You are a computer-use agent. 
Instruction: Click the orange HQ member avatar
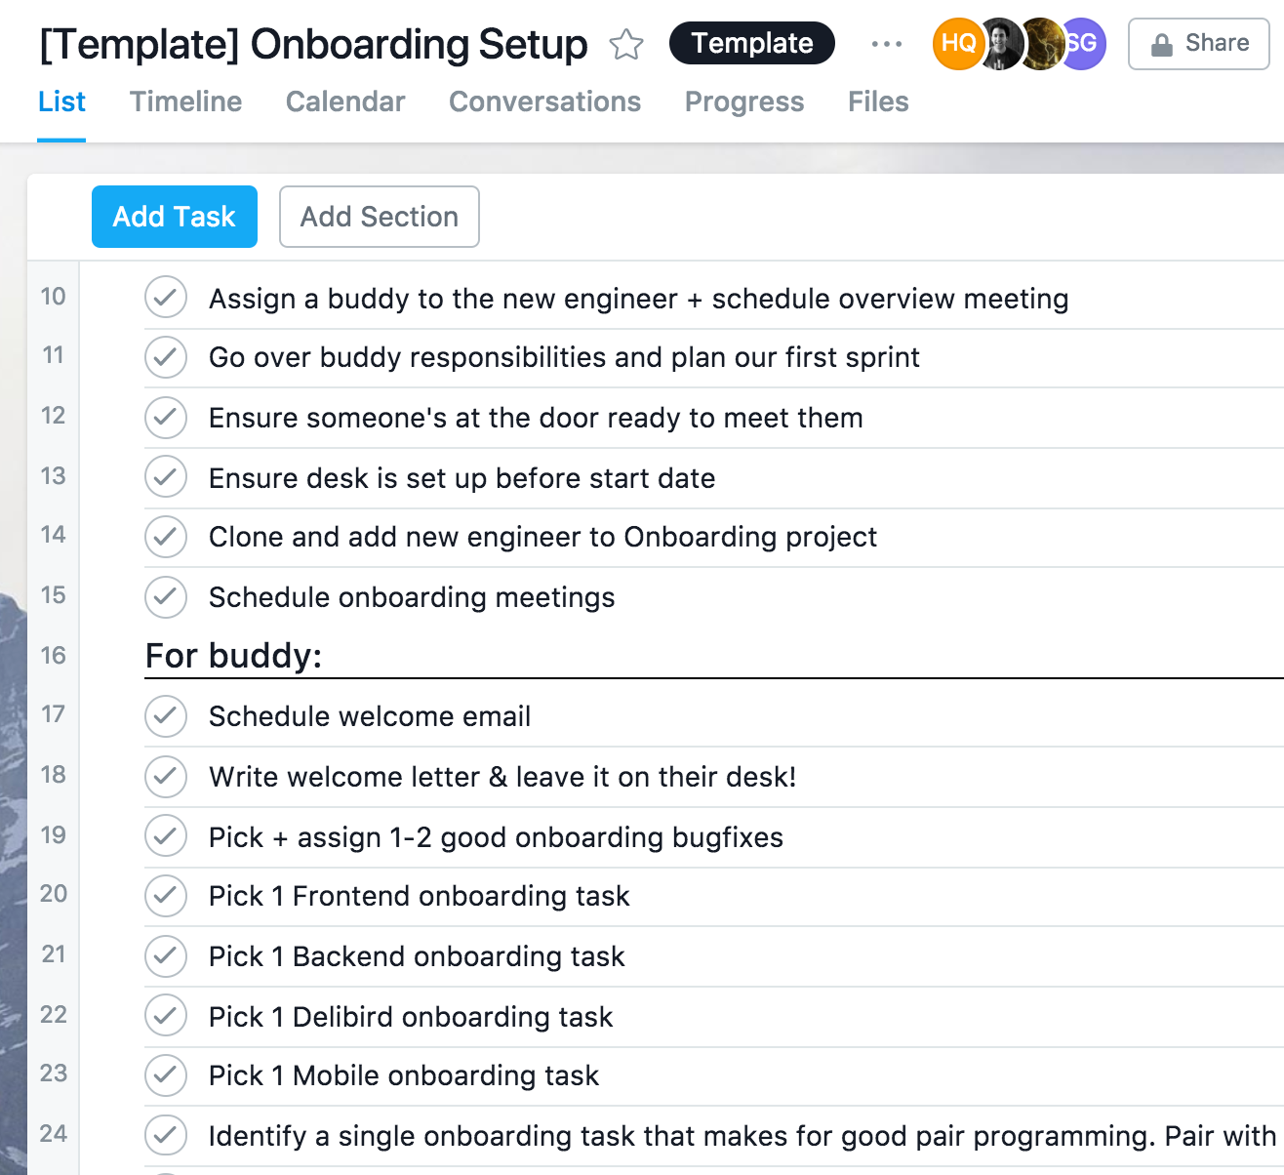pos(956,44)
